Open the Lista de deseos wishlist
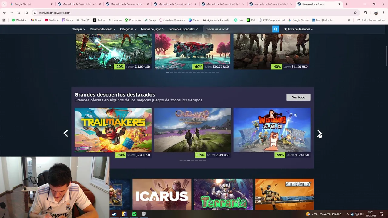Screen dimensions: 388x218 tap(298, 29)
